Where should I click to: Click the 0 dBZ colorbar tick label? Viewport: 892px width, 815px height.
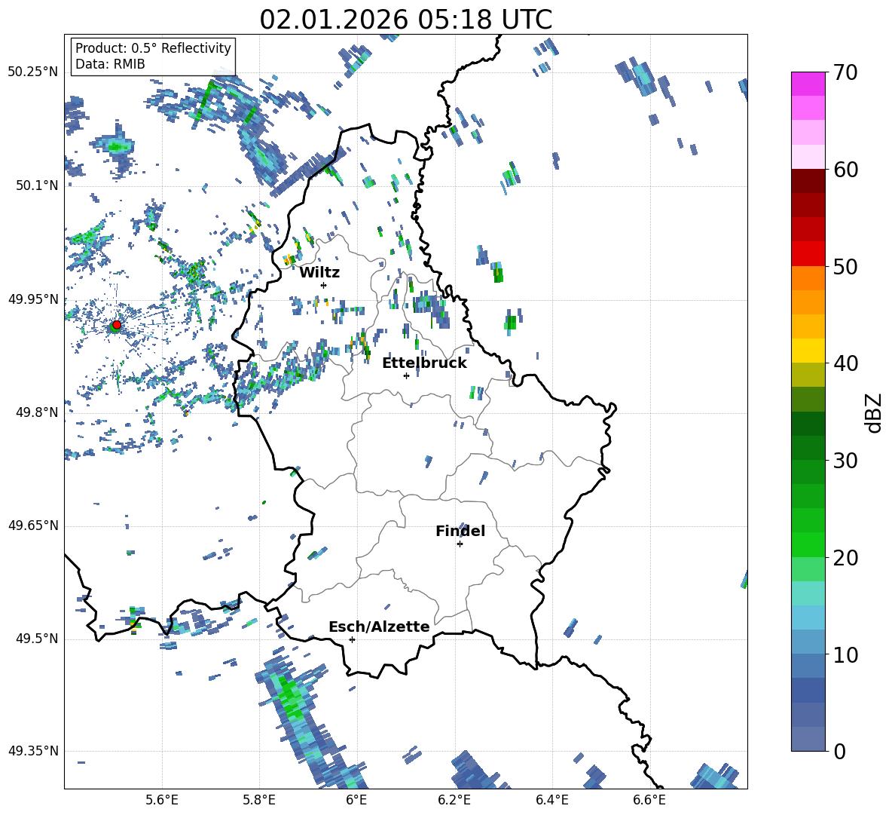pyautogui.click(x=839, y=752)
